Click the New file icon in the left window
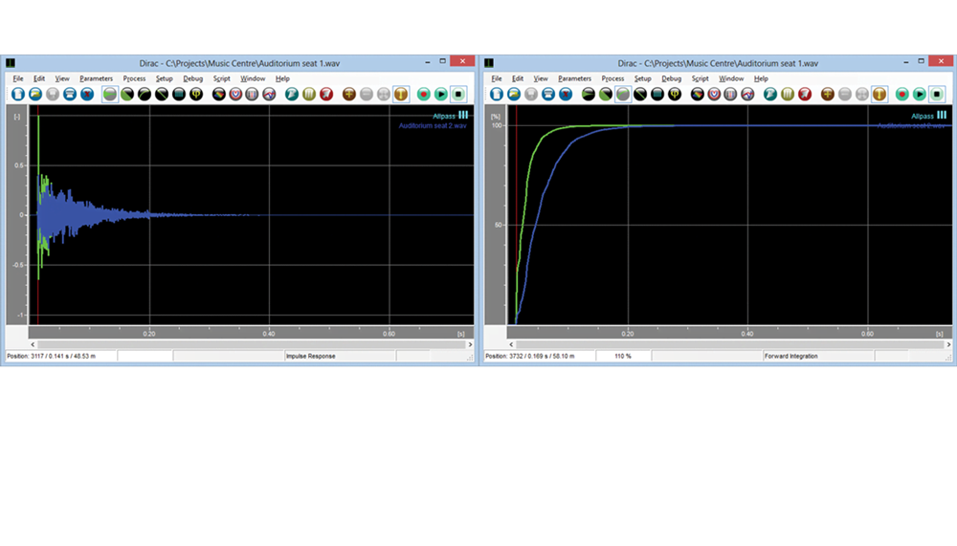Viewport: 957px width, 546px height. click(x=17, y=95)
